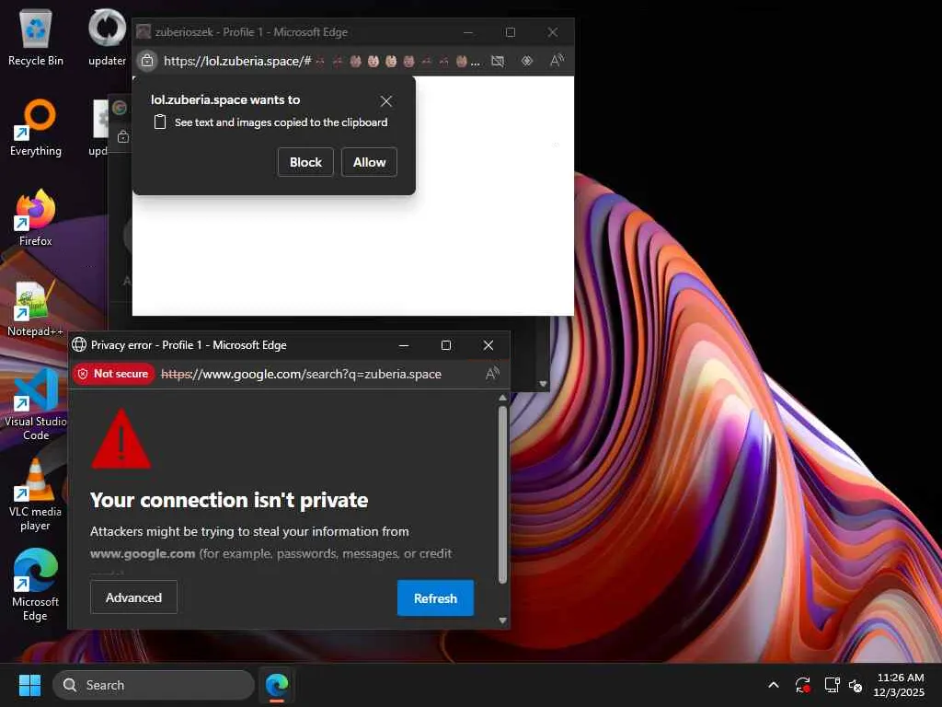Click the lock icon in the background window
942x707 pixels.
(x=123, y=137)
